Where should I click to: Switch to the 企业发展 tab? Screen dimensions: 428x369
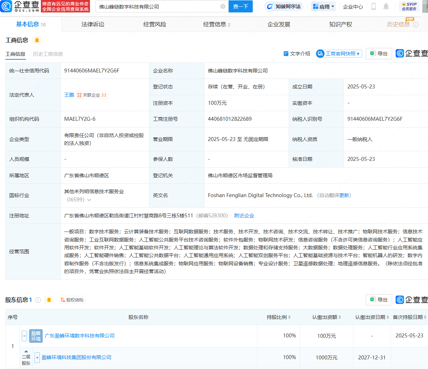click(279, 24)
